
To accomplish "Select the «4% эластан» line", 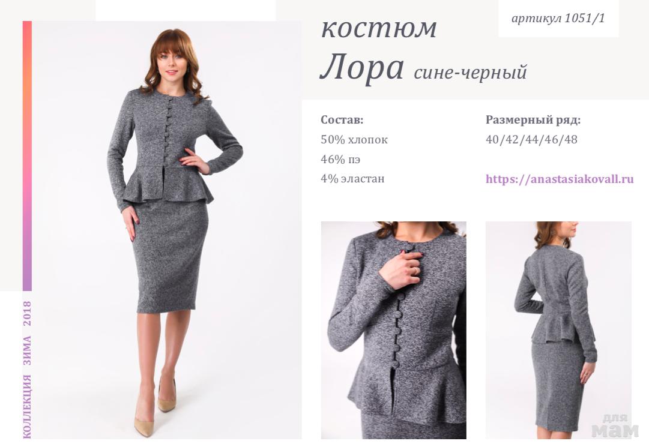I will 352,179.
